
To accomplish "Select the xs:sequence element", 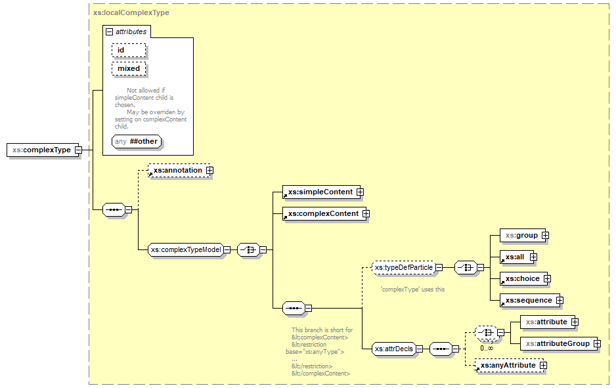I will 527,300.
